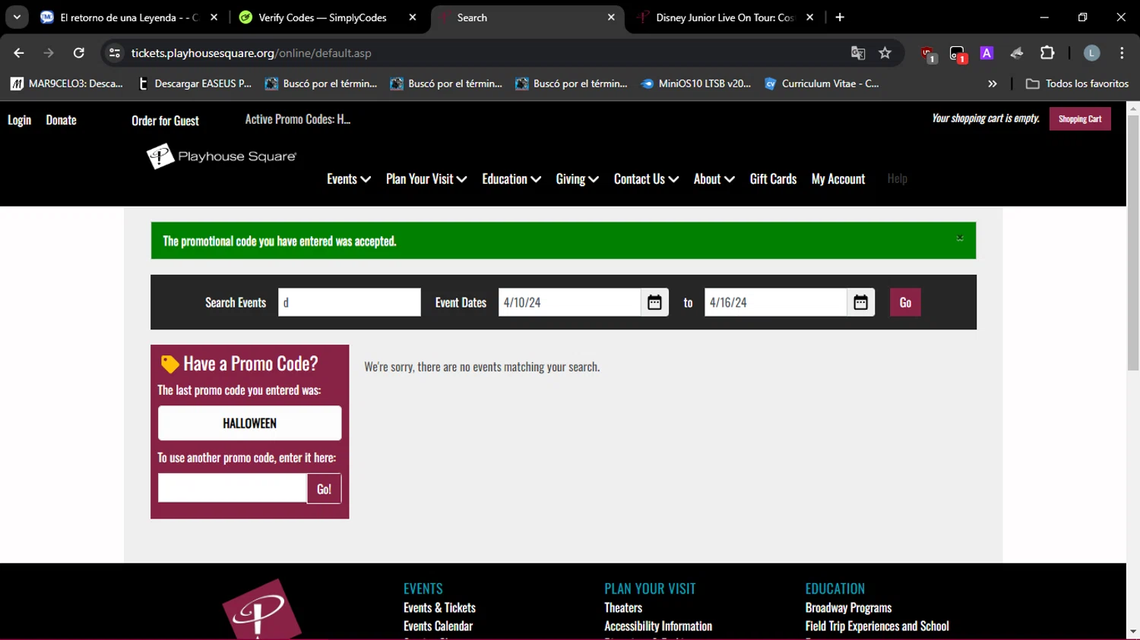Expand the Contact Us menu
The width and height of the screenshot is (1140, 640).
click(646, 179)
